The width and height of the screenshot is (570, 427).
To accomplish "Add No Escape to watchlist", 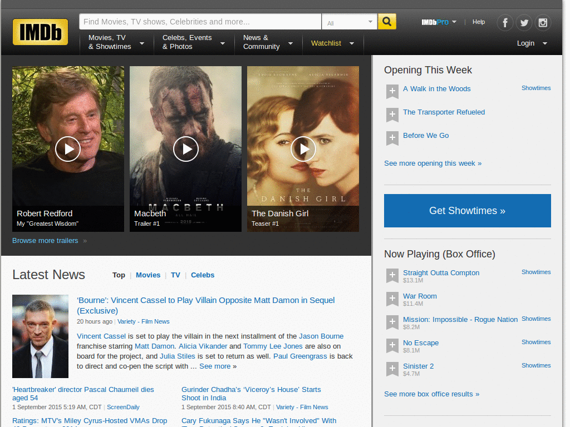I will [x=392, y=345].
